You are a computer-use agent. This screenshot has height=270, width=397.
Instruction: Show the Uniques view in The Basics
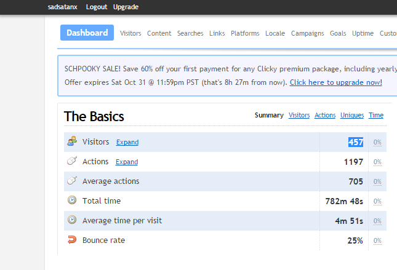(x=353, y=115)
